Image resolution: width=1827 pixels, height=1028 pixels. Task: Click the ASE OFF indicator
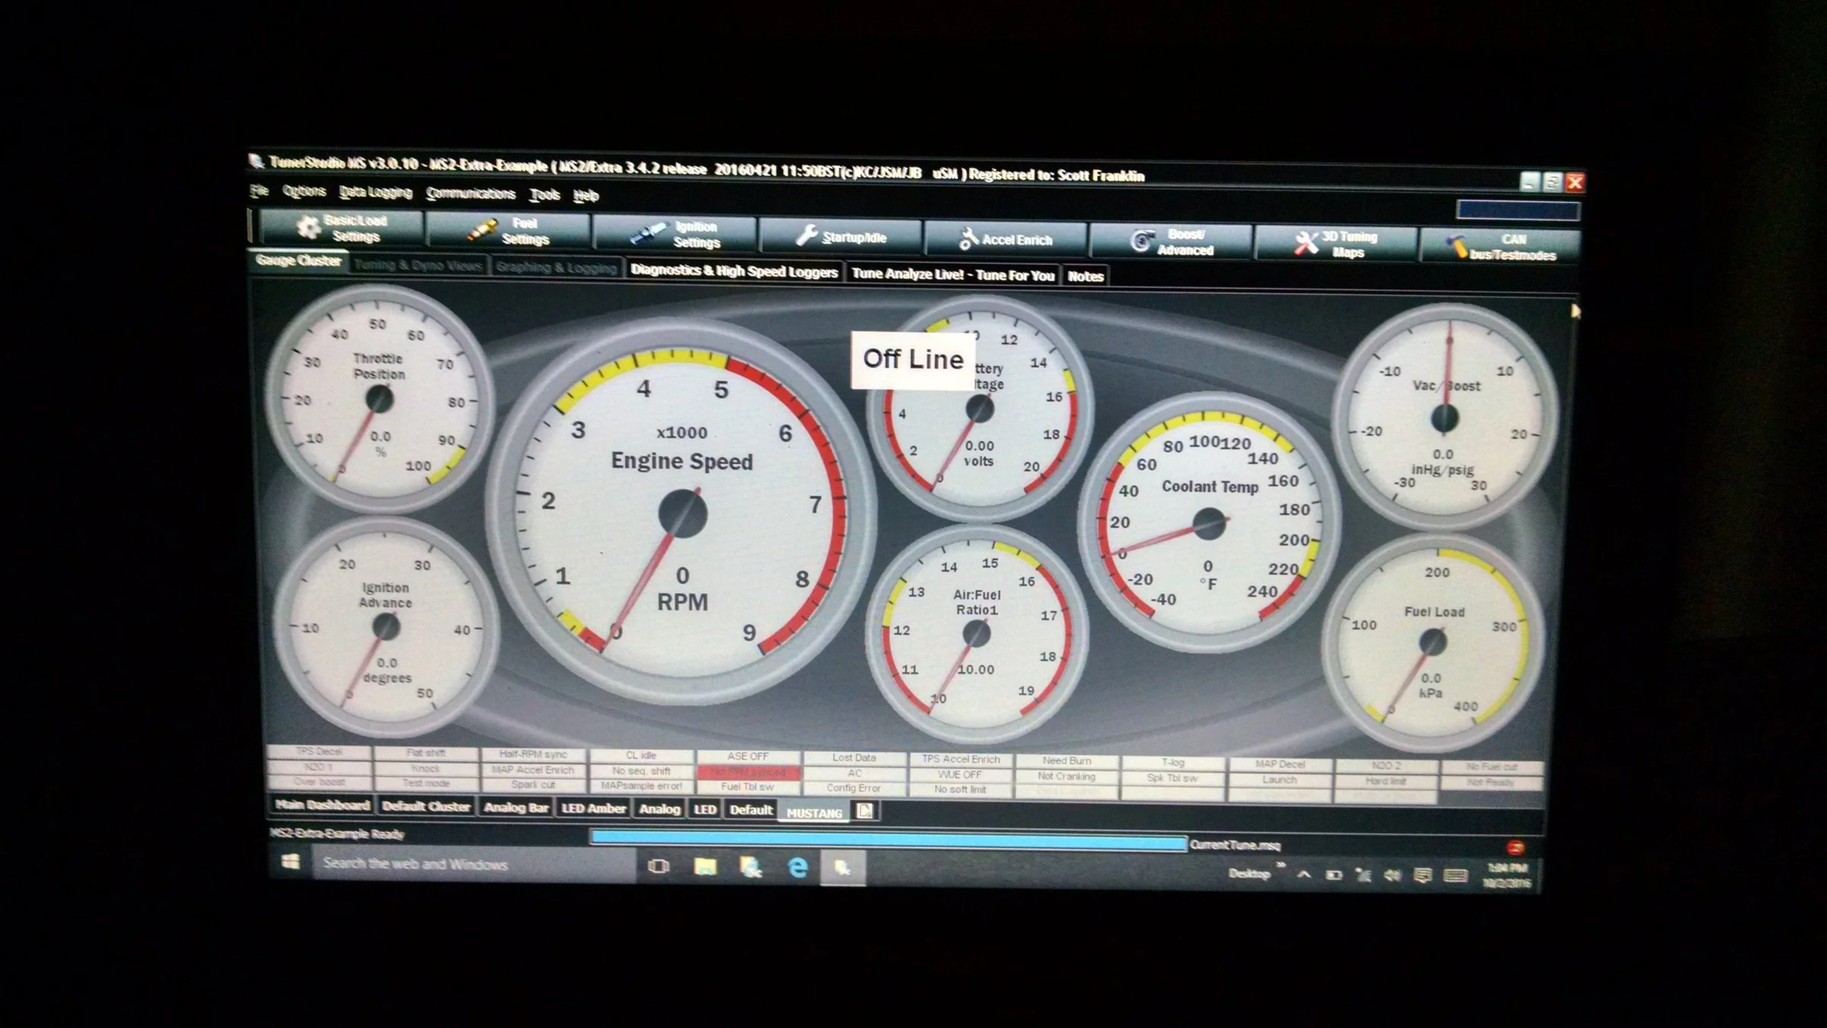click(x=748, y=756)
